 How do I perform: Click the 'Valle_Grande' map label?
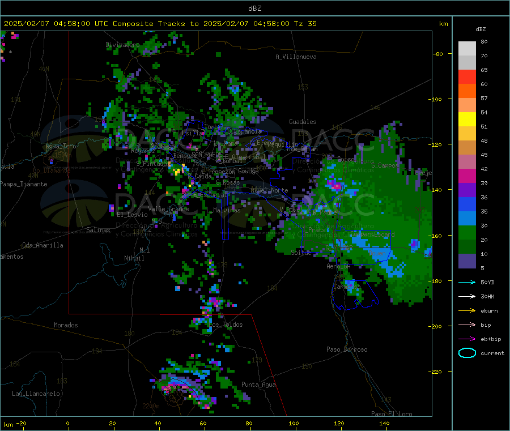coord(168,209)
